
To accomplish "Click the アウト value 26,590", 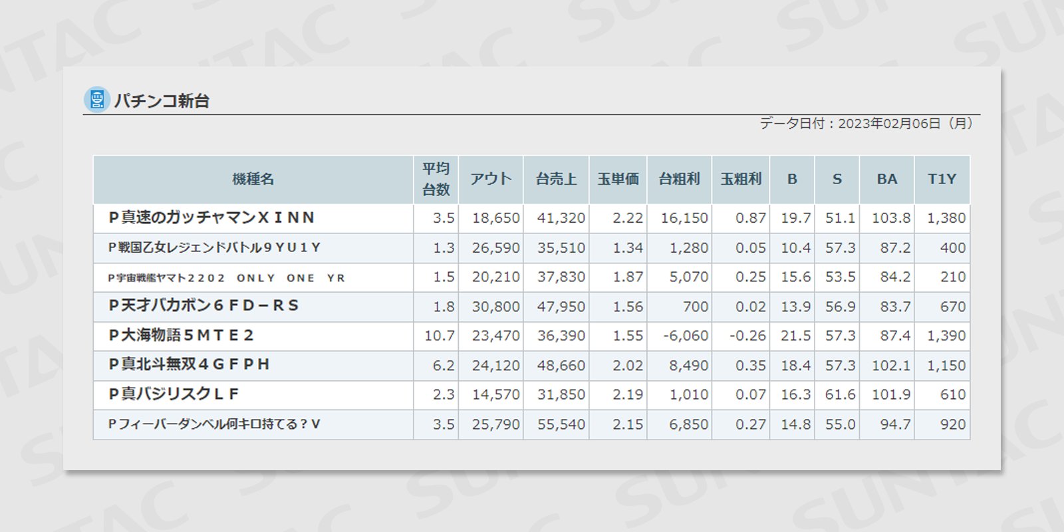I will click(x=496, y=248).
